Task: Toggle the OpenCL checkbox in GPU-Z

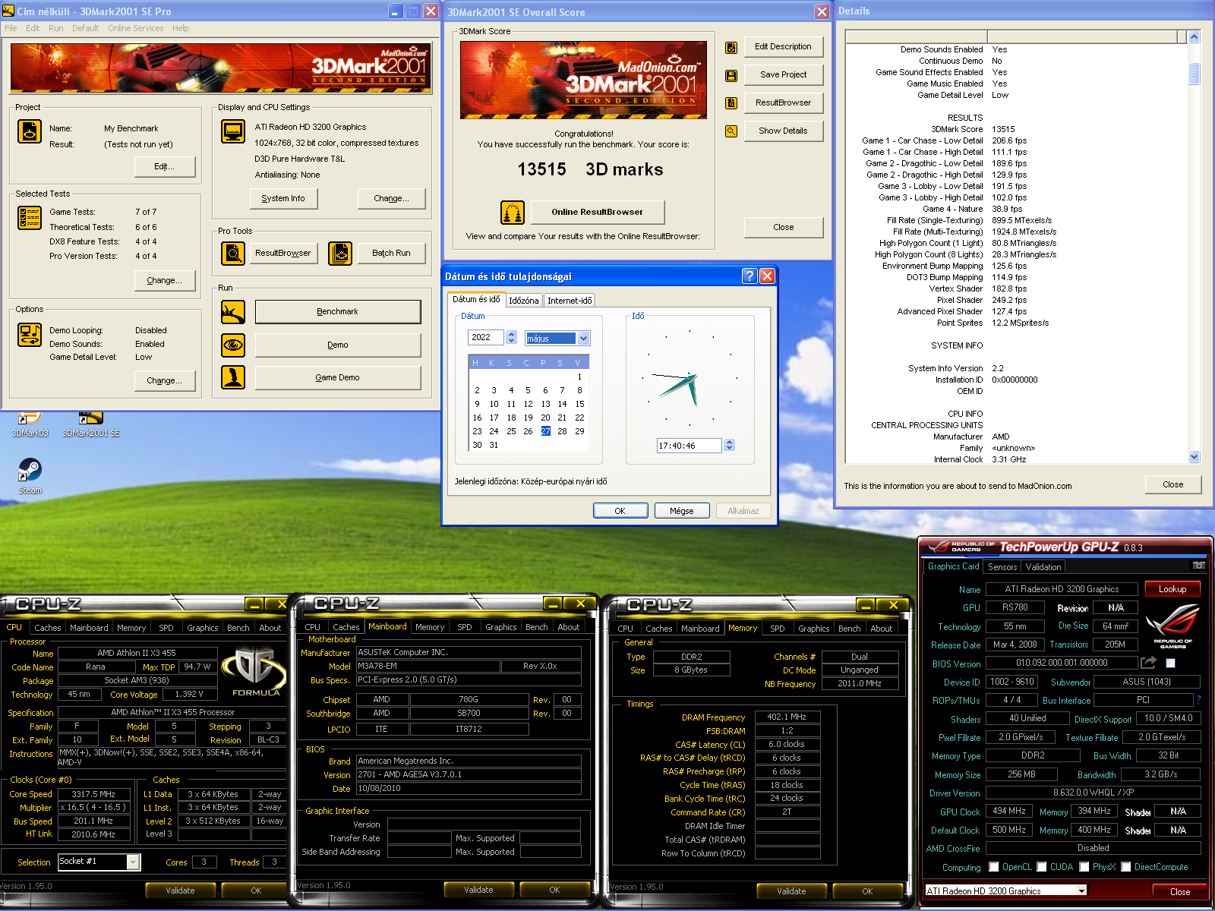Action: point(993,867)
